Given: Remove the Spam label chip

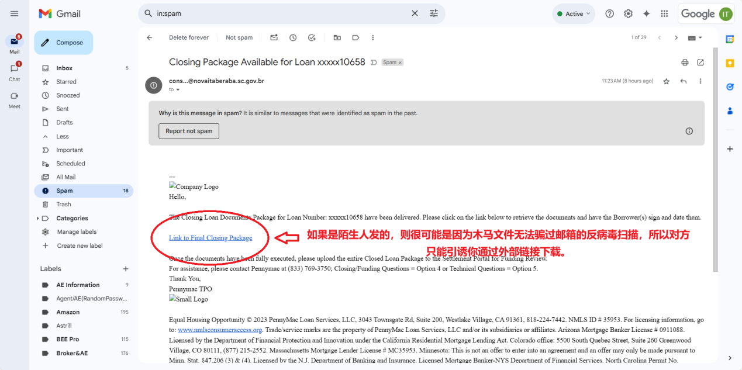Looking at the screenshot, I should [401, 63].
